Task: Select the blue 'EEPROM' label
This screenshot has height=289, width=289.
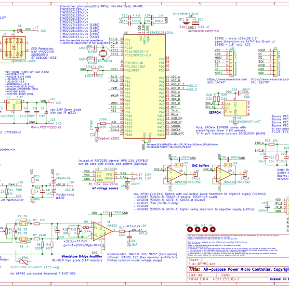Action: pos(215,112)
